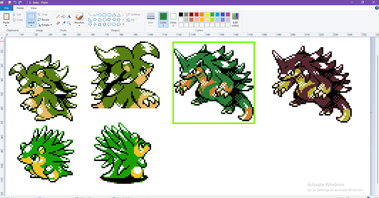The image size is (379, 198).
Task: Open the File menu
Action: [x=7, y=8]
